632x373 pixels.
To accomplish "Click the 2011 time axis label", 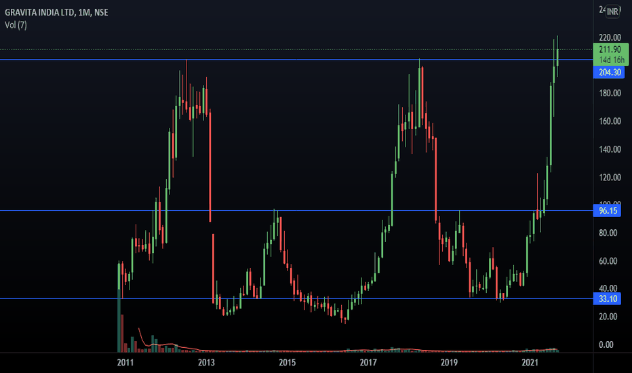I will click(x=125, y=363).
